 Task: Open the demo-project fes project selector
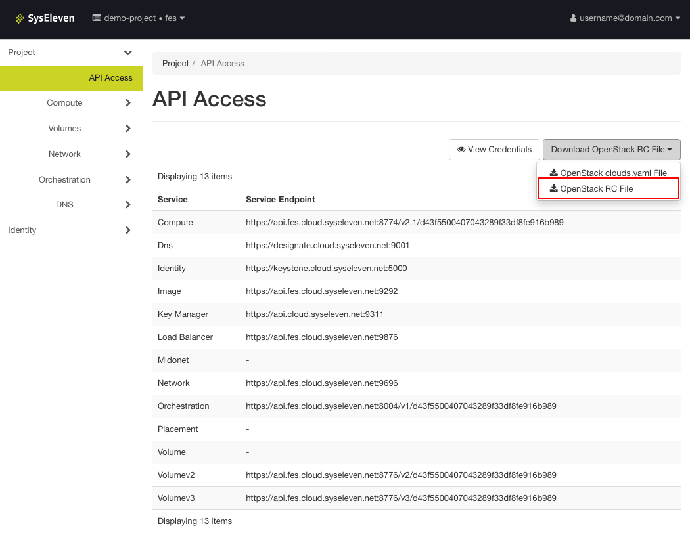(x=138, y=18)
